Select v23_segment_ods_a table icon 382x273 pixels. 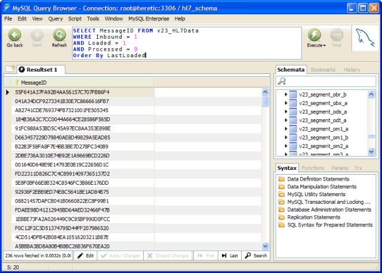[x=293, y=111]
